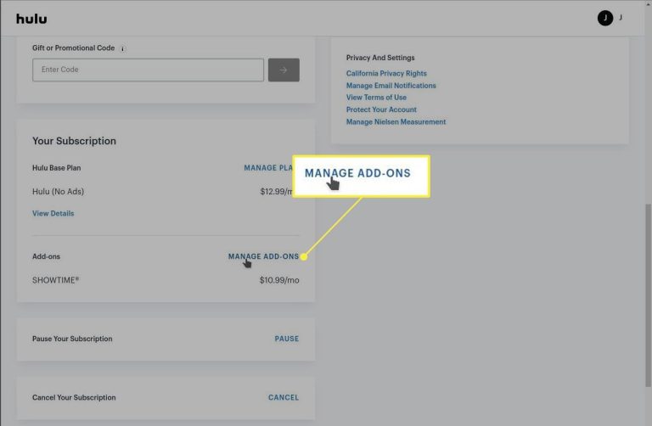Open the profile avatar circle labeled J

click(x=604, y=18)
